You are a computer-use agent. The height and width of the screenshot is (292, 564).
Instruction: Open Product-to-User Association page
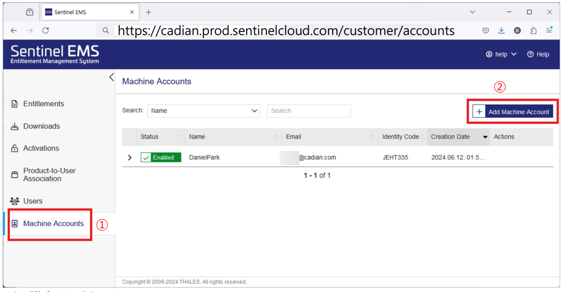click(49, 175)
